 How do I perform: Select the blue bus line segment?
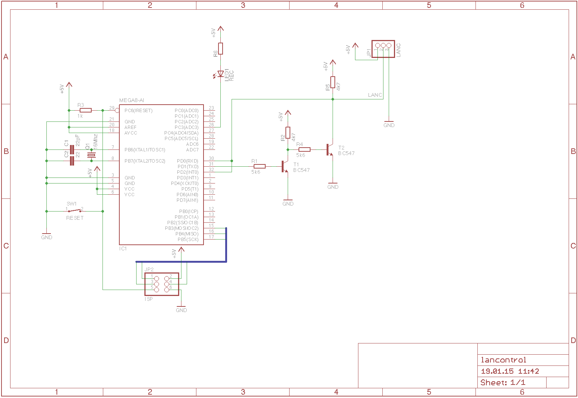[x=181, y=262]
